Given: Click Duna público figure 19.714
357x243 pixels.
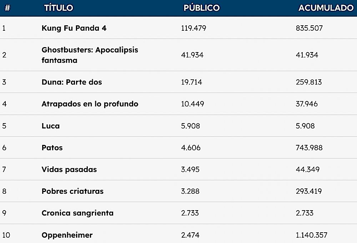Looking at the screenshot, I should 191,82.
